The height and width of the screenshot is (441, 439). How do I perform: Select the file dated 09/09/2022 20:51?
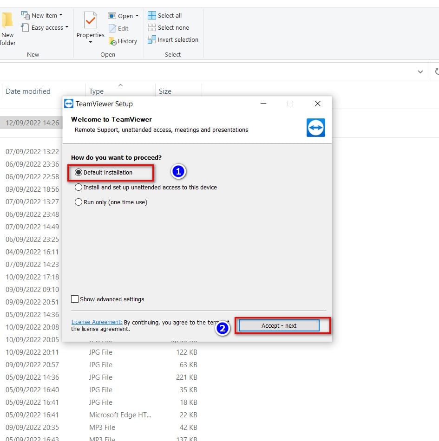tap(33, 302)
